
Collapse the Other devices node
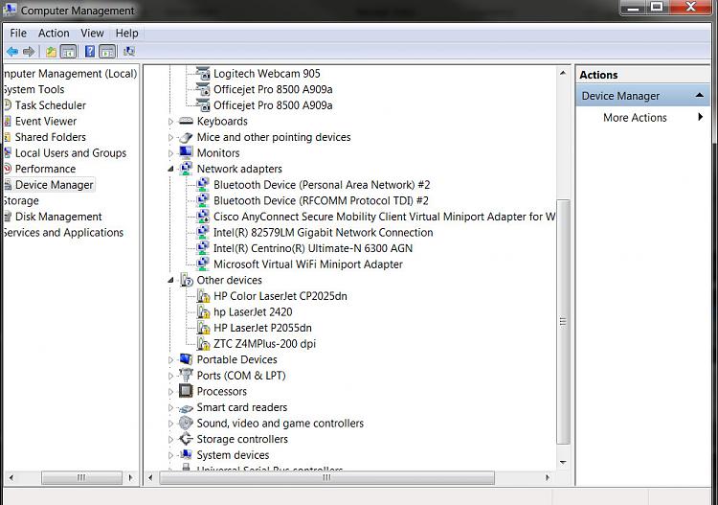point(170,280)
